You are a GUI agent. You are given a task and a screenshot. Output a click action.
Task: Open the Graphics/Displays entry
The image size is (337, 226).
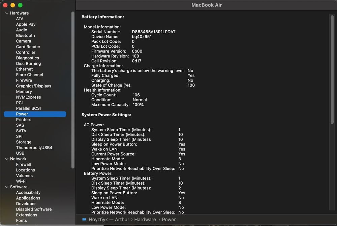[33, 86]
